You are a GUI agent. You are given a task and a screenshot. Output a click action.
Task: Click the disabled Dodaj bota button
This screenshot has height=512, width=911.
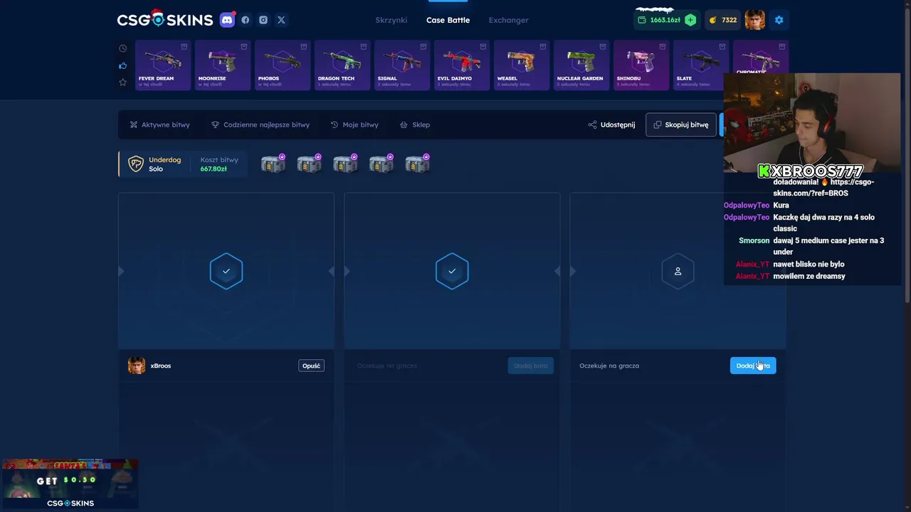[x=531, y=366]
